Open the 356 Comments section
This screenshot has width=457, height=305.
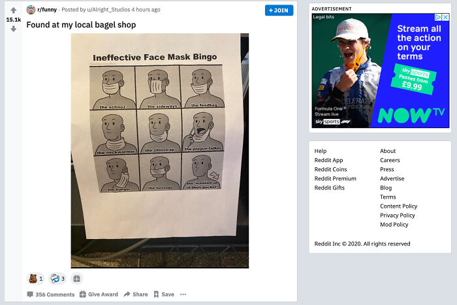(51, 295)
